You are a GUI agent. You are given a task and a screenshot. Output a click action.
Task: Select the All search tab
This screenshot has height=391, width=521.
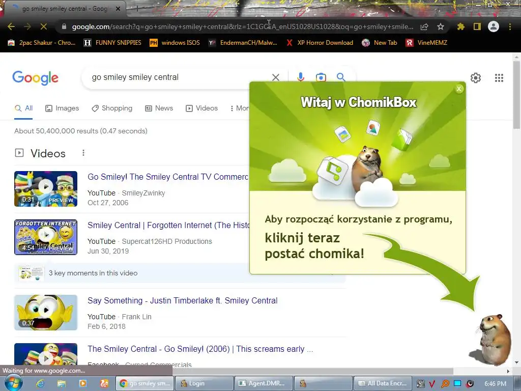tap(23, 108)
